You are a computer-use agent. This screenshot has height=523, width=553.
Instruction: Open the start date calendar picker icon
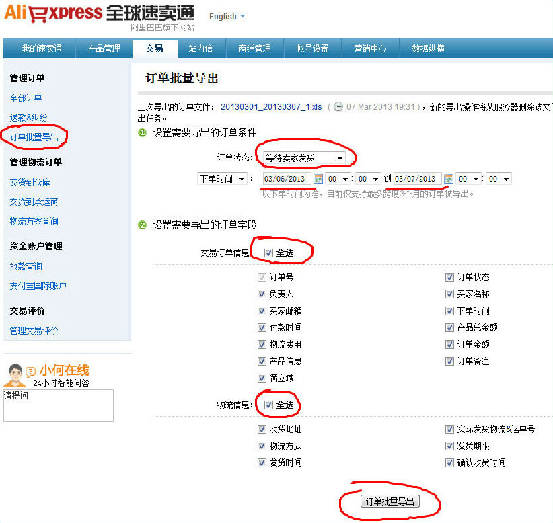coord(318,179)
